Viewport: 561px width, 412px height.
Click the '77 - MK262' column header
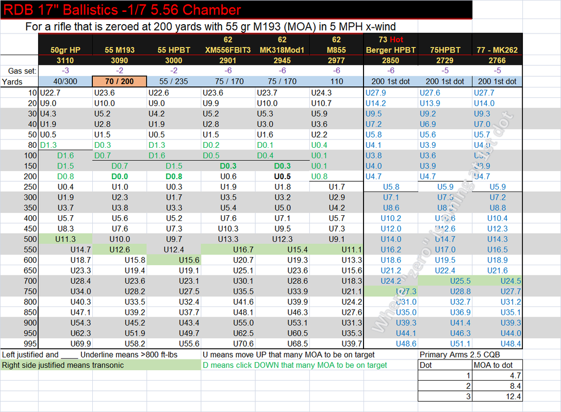[x=497, y=50]
